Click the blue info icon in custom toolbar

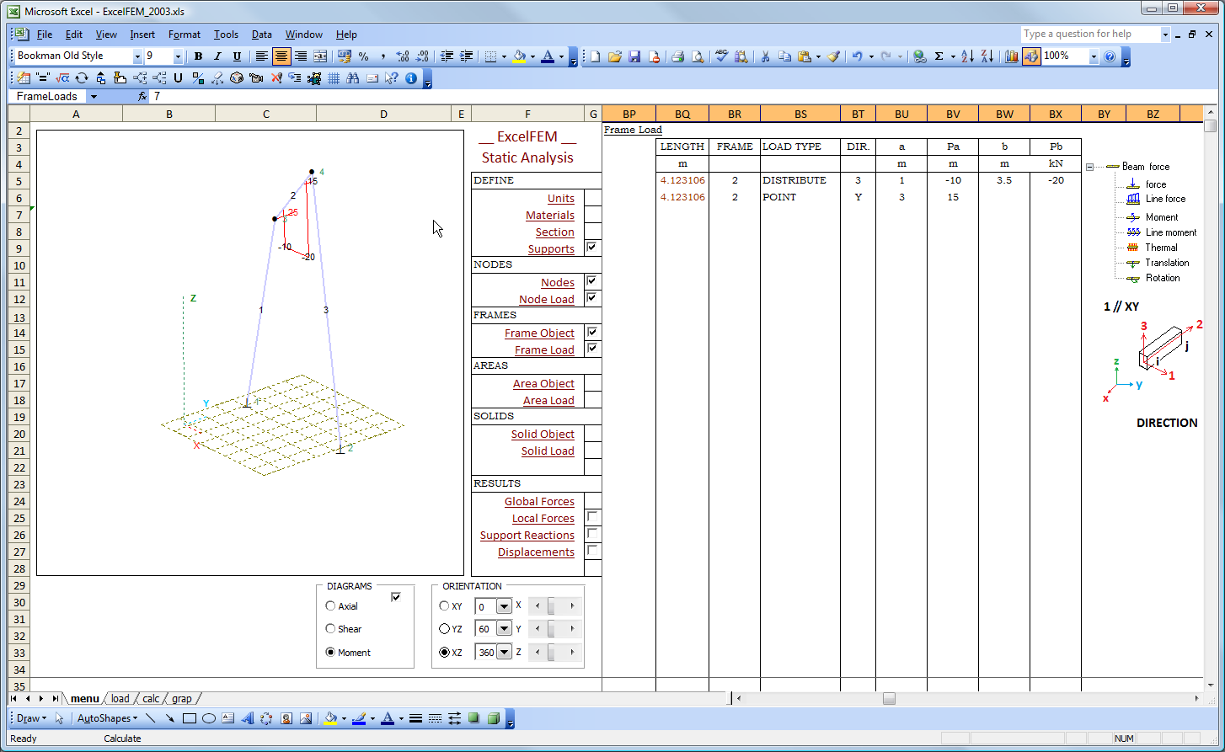411,78
